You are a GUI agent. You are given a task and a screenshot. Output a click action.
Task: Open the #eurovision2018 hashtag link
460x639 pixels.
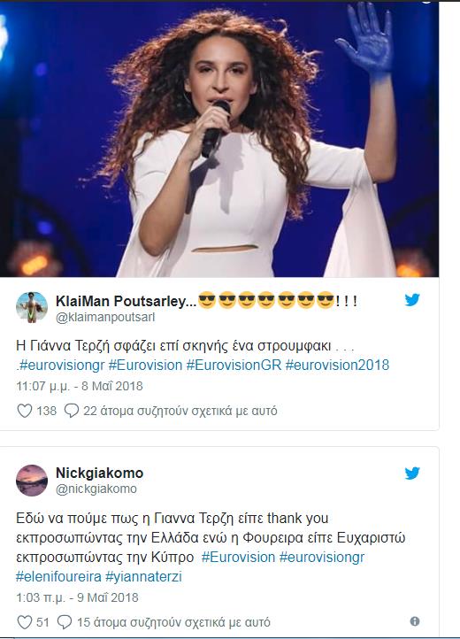pos(337,365)
